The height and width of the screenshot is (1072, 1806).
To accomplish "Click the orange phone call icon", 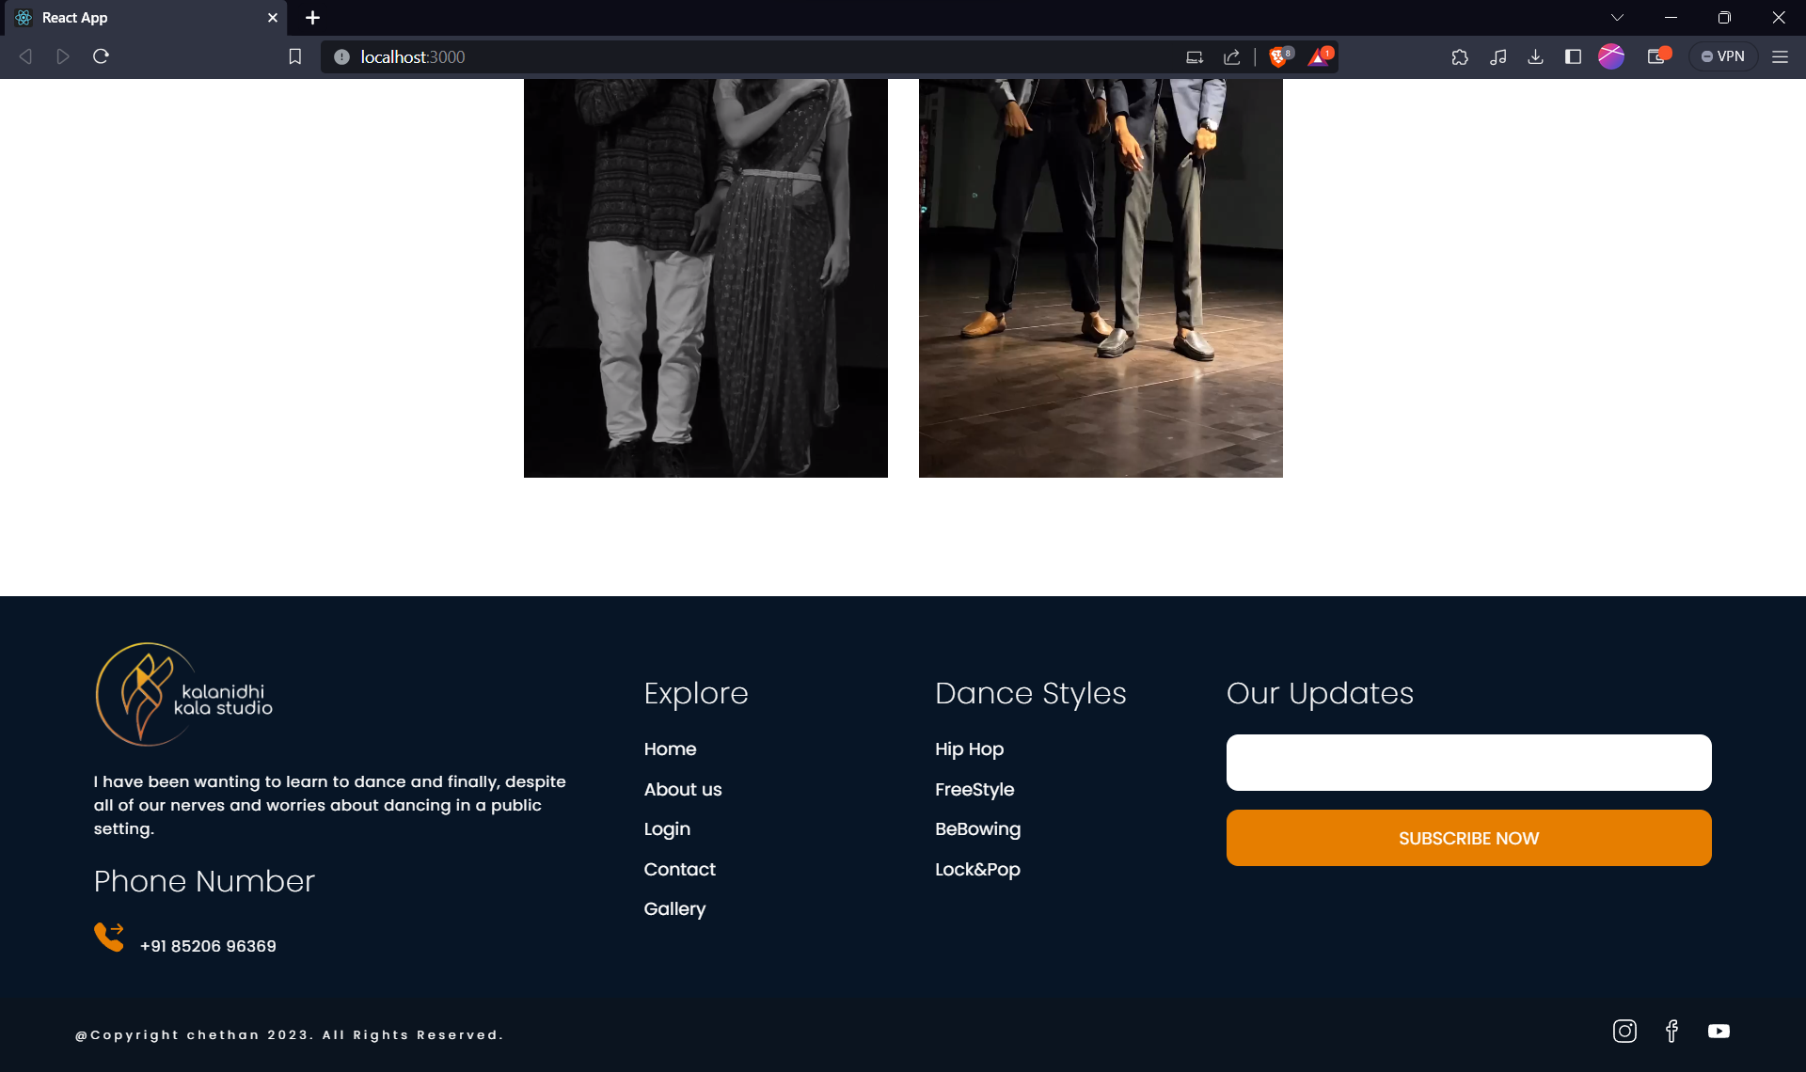I will [x=109, y=937].
